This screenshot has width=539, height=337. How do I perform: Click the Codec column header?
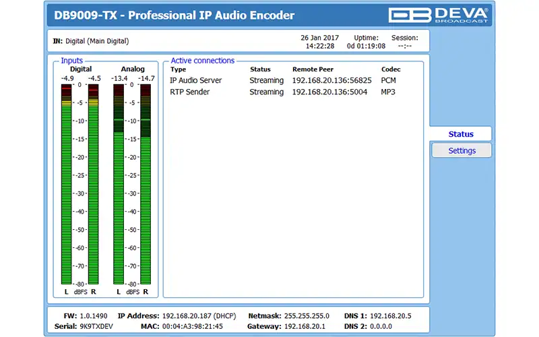tap(391, 69)
